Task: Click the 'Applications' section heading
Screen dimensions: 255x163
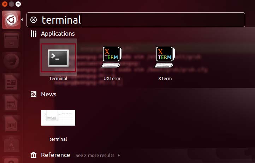Action: (x=58, y=34)
